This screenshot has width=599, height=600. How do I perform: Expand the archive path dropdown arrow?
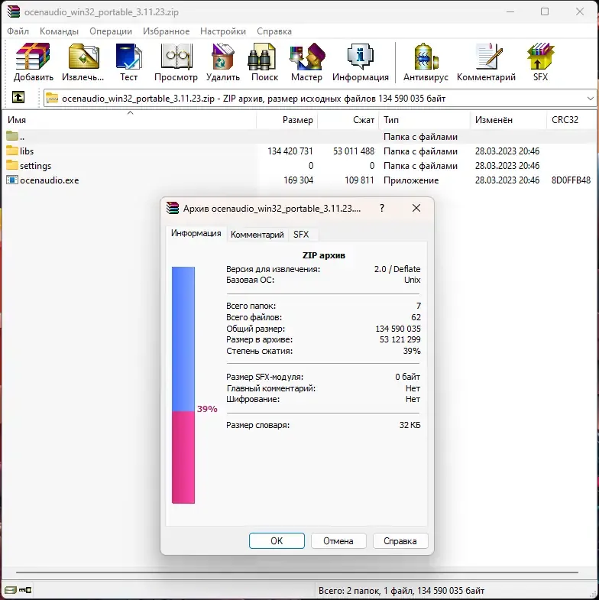pyautogui.click(x=590, y=99)
